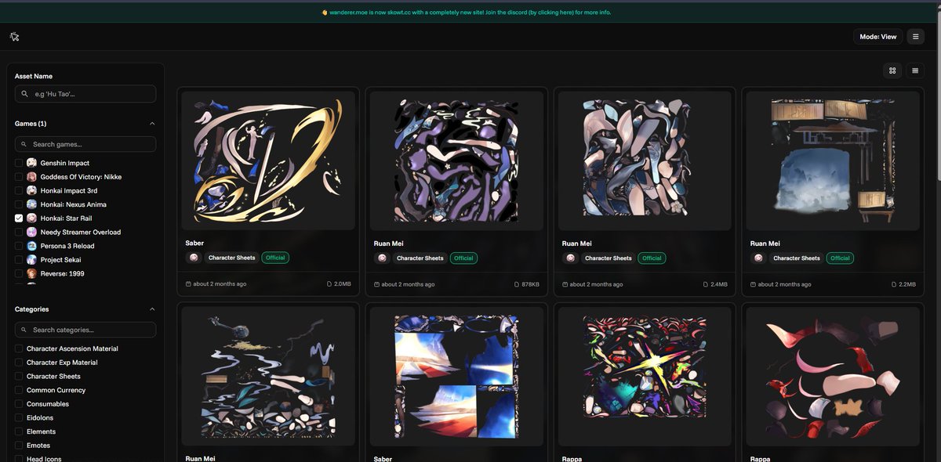
Task: Click the Saber card title text
Action: click(x=194, y=244)
